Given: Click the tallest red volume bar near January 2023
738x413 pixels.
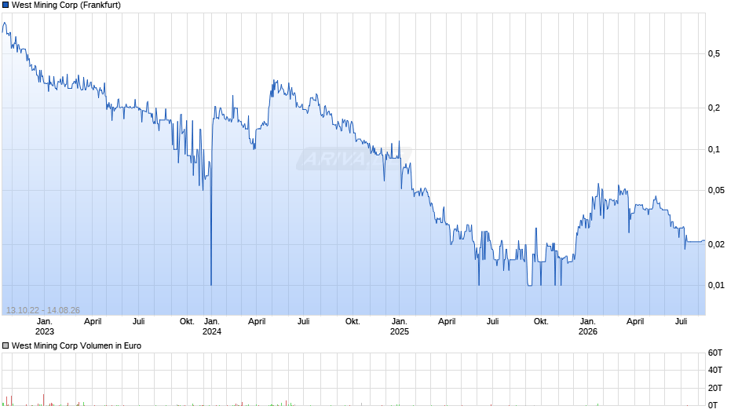Looking at the screenshot, I should [44, 400].
